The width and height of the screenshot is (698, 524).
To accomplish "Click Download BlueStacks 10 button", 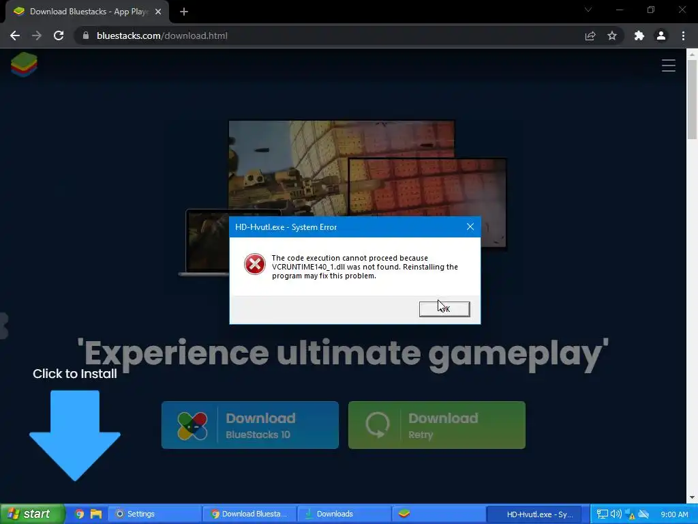I will (x=250, y=425).
